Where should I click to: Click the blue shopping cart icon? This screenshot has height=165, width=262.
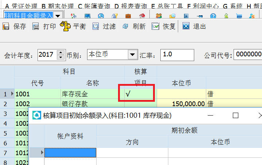(239, 16)
